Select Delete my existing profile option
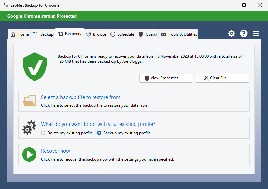The height and width of the screenshot is (189, 268). coord(43,133)
